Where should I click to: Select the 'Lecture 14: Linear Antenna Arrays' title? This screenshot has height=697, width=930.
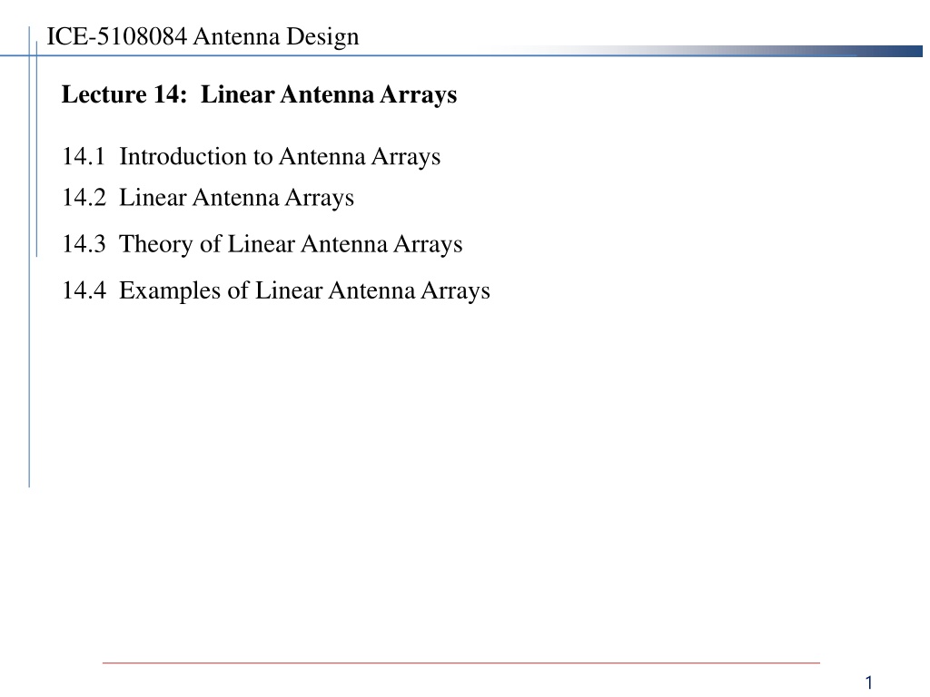tap(259, 94)
